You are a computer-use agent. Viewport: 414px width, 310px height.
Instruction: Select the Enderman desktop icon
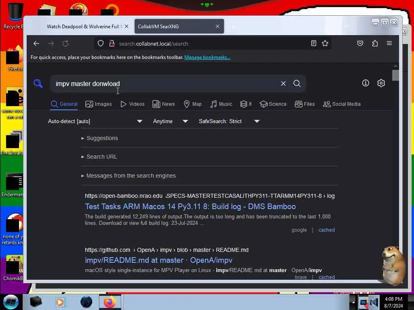click(x=13, y=184)
